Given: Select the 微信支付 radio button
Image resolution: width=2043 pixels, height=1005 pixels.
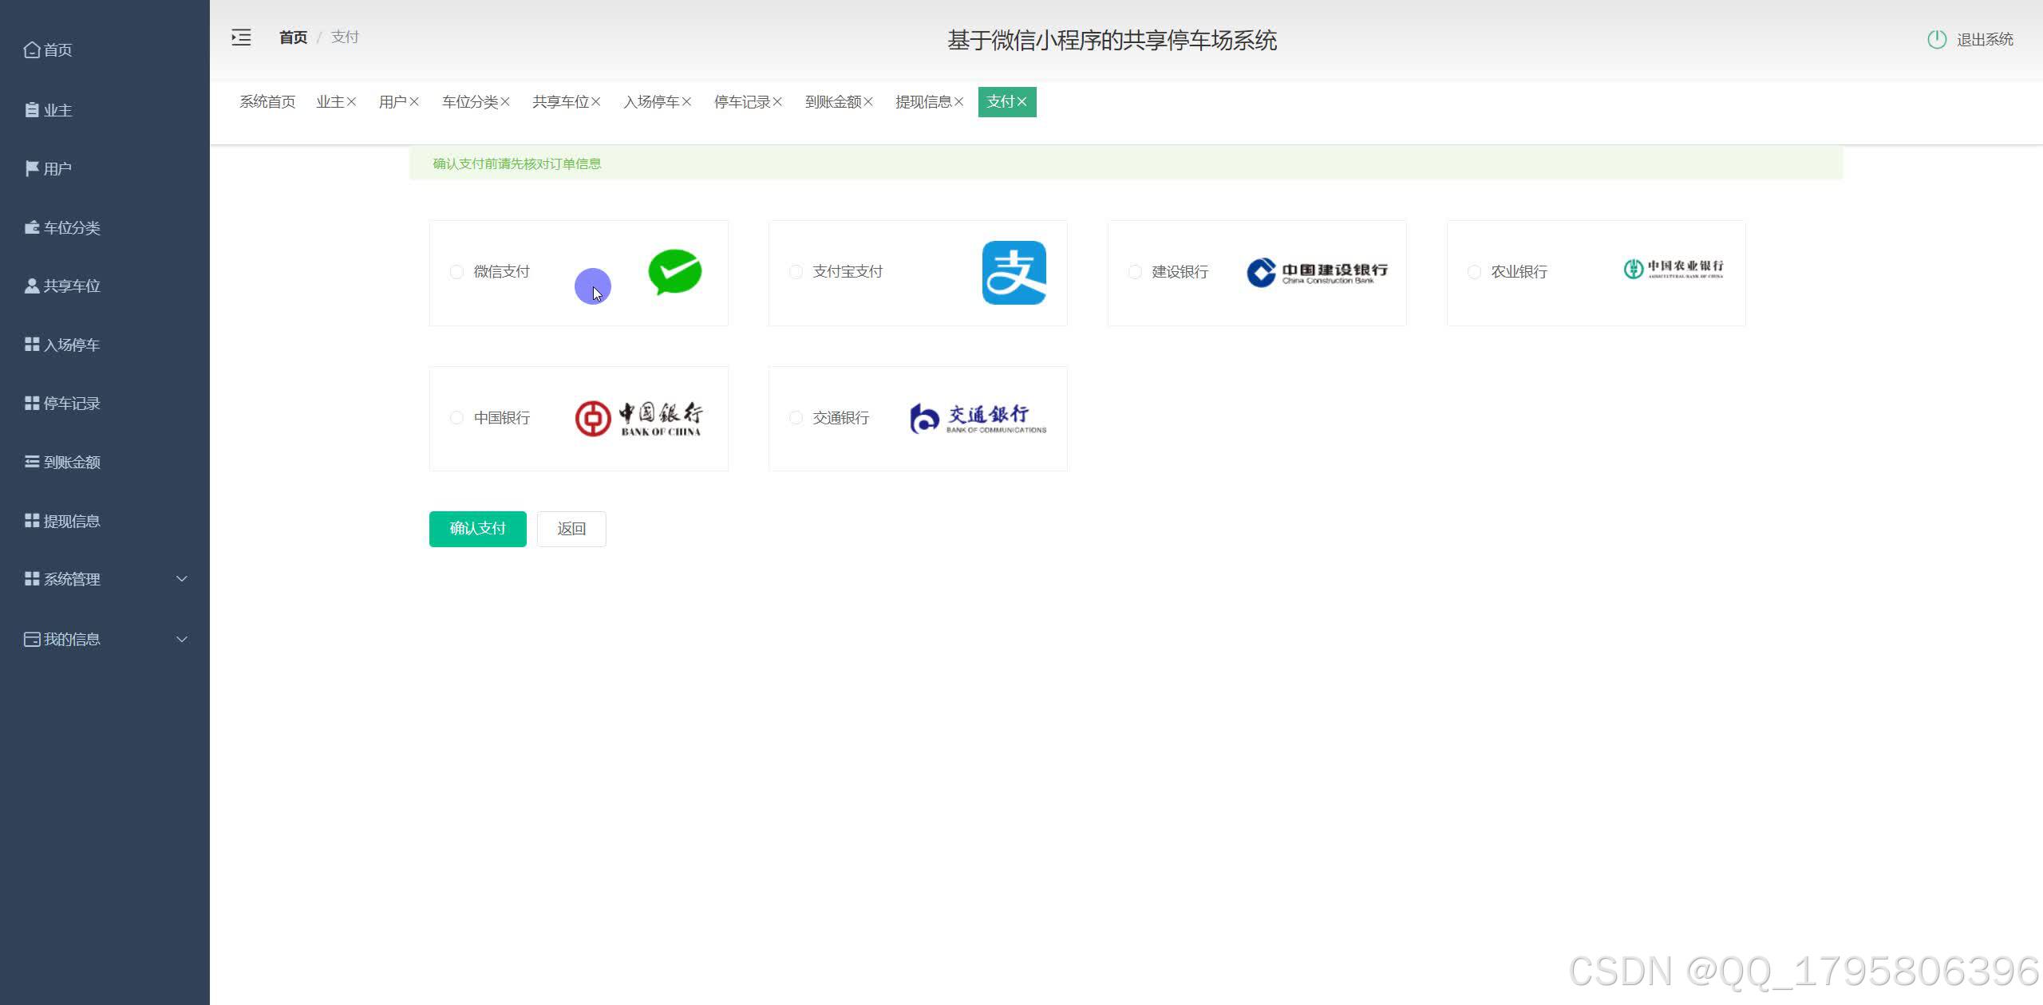Looking at the screenshot, I should pyautogui.click(x=456, y=272).
